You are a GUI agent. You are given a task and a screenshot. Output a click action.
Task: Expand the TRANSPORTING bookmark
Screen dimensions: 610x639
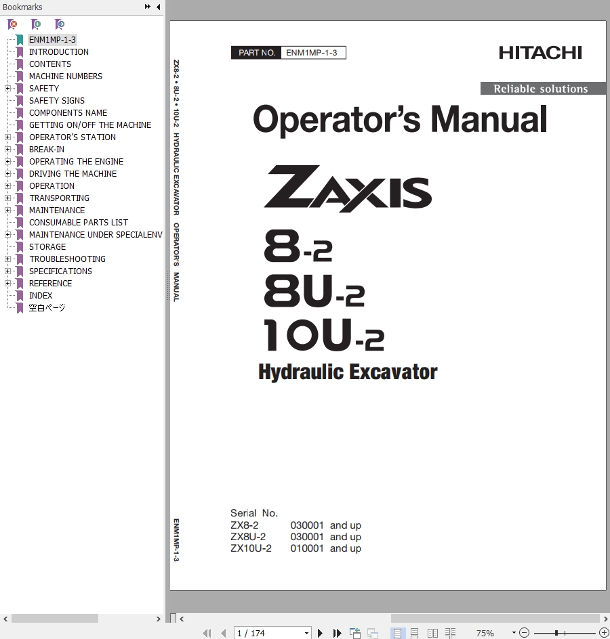tap(7, 198)
